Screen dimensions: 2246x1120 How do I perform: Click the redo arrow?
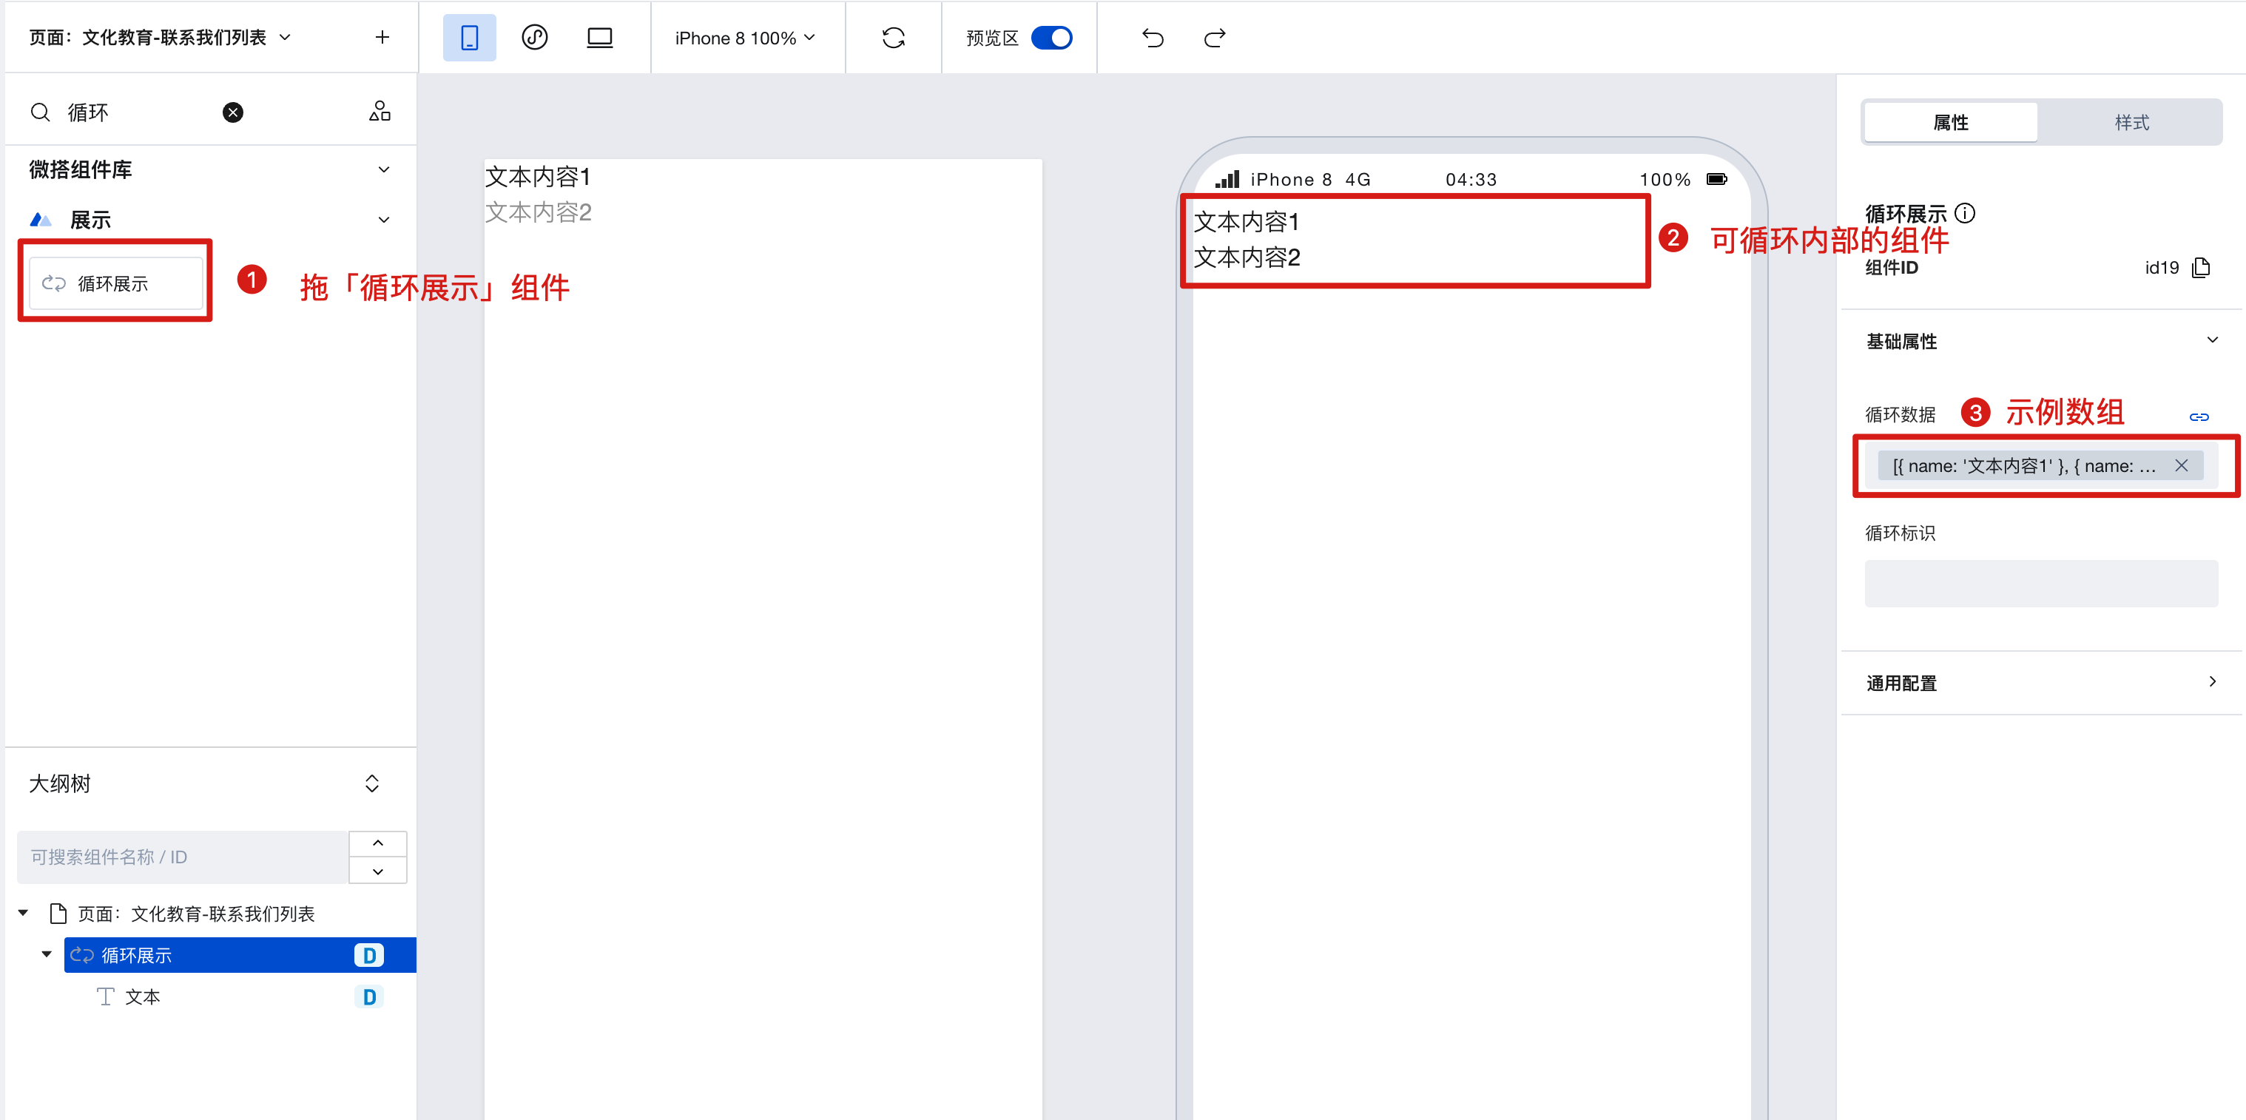[x=1215, y=38]
